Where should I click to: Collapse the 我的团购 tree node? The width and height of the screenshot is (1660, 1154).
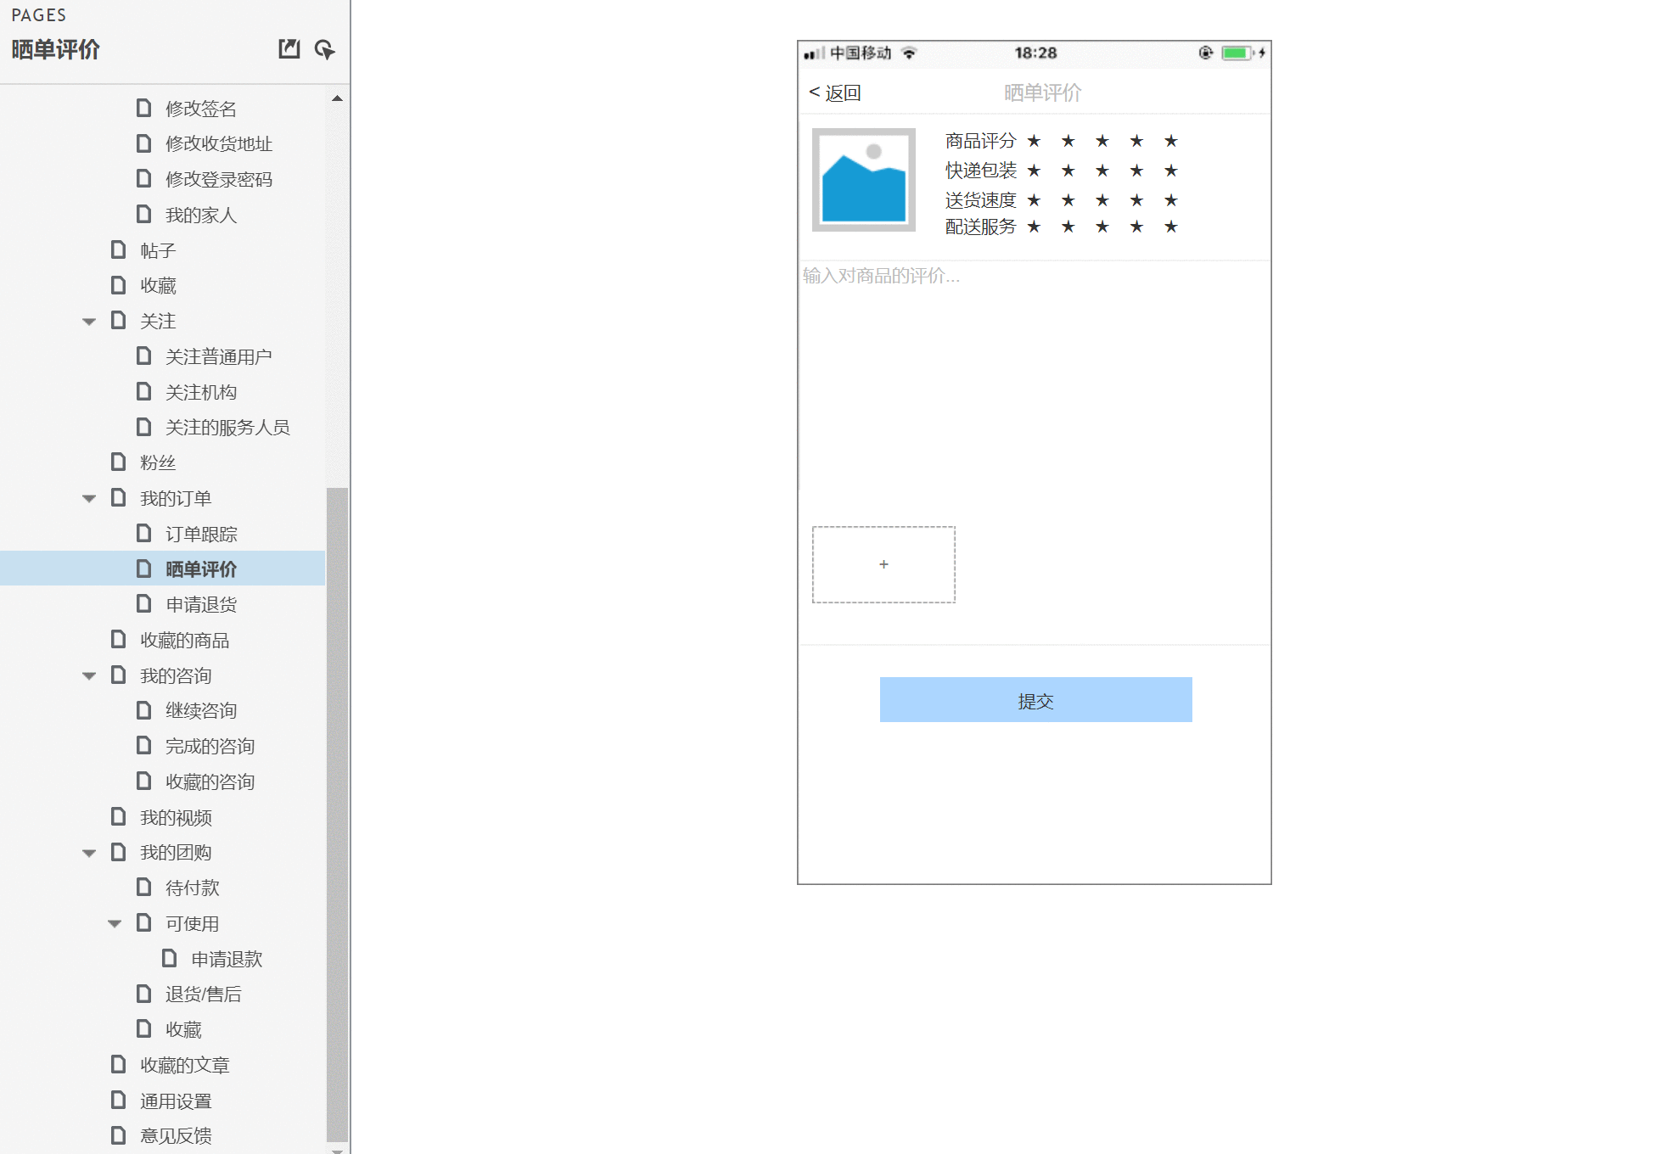(x=89, y=854)
